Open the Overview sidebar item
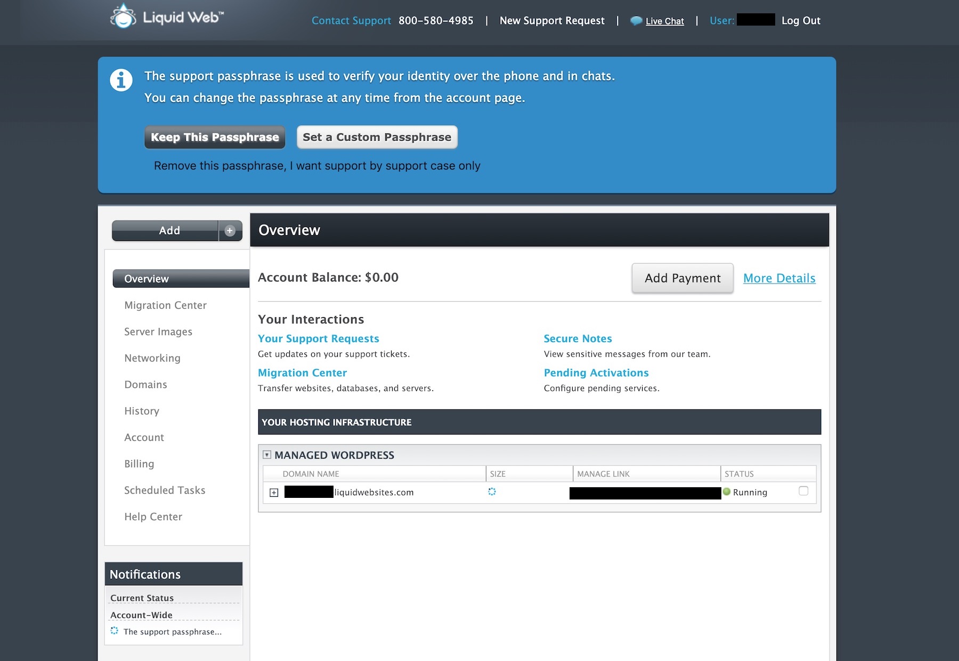959x661 pixels. pos(181,279)
